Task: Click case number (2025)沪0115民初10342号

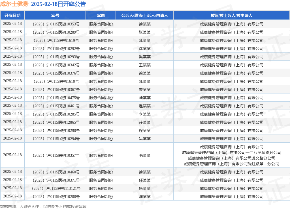Action: [x=56, y=65]
